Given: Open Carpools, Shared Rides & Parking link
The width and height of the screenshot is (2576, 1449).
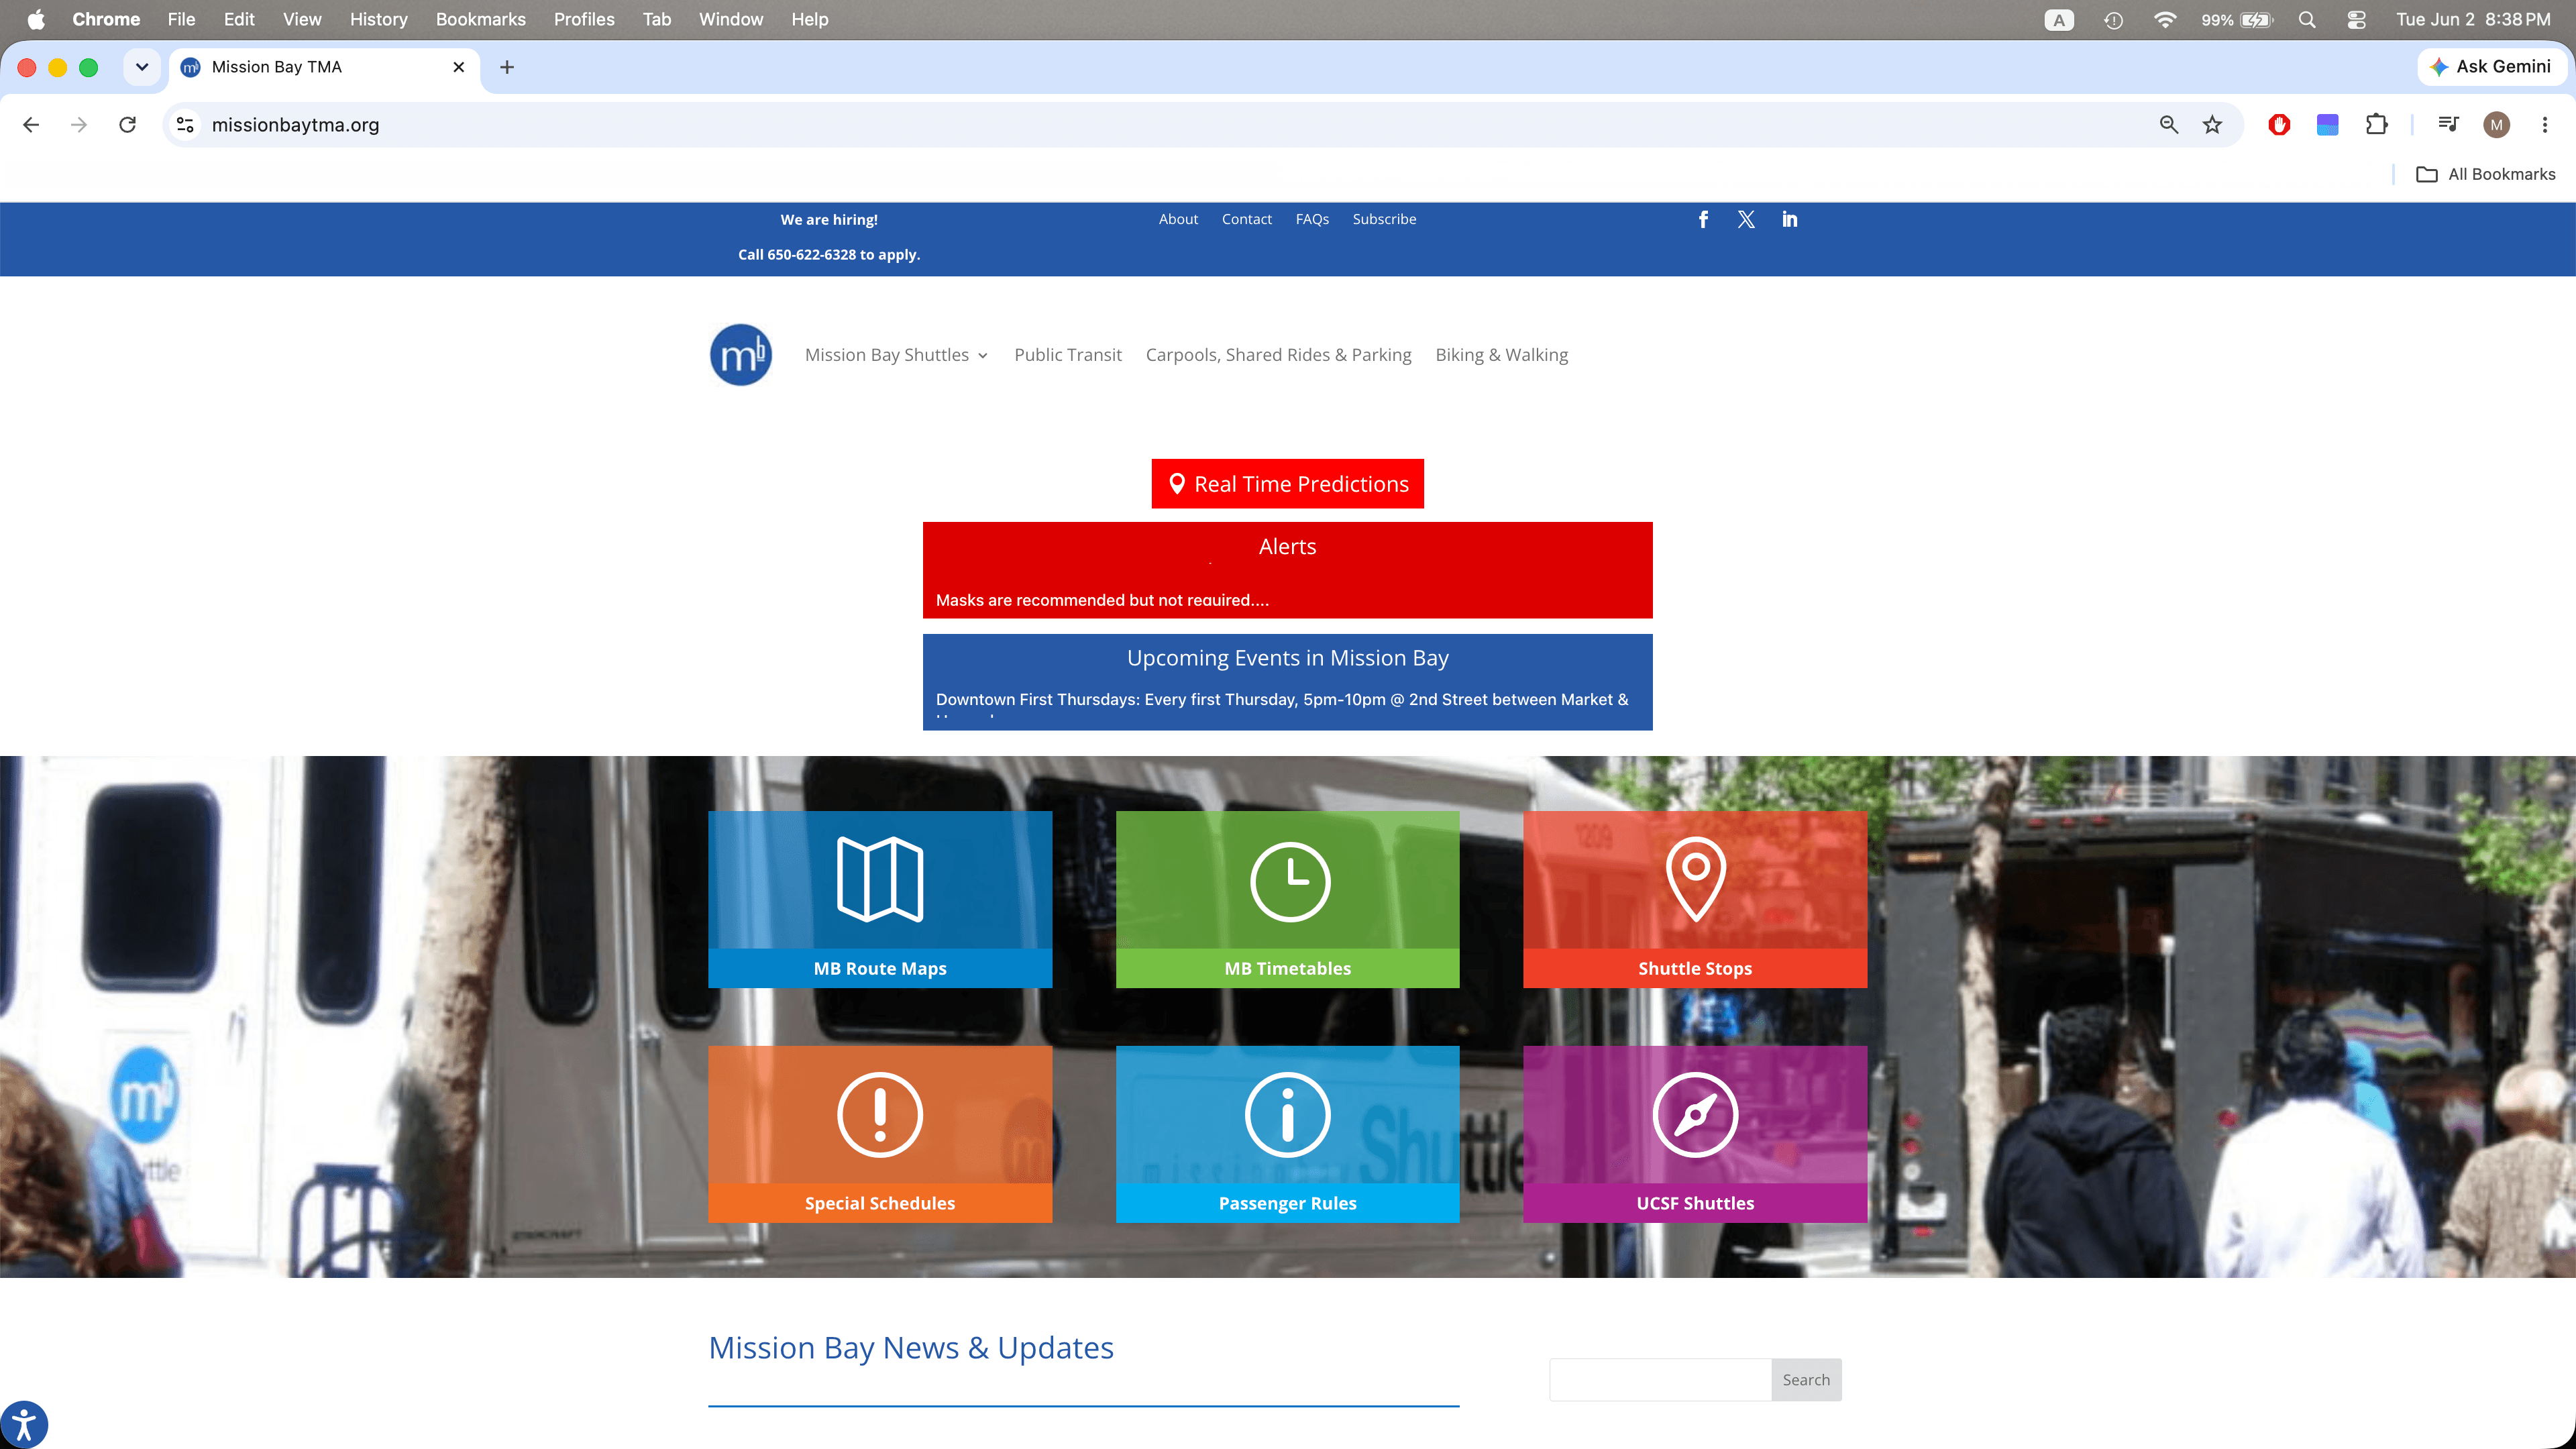Looking at the screenshot, I should (1278, 355).
